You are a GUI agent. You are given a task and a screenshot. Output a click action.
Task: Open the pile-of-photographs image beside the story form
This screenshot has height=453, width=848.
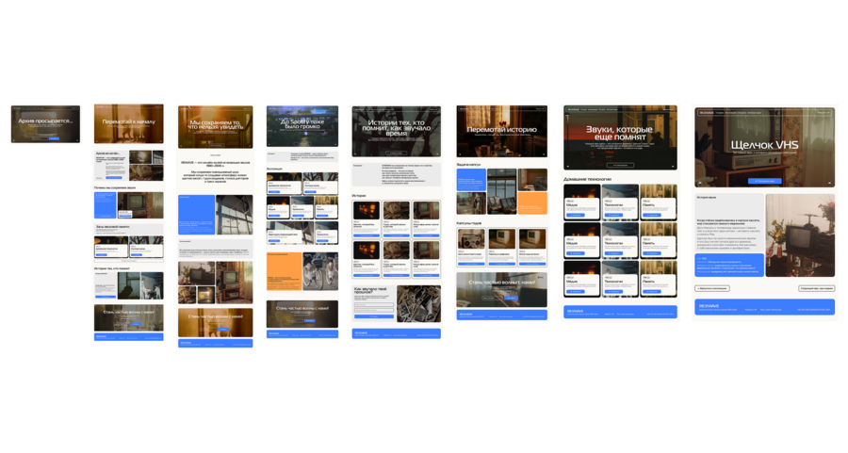(x=418, y=304)
